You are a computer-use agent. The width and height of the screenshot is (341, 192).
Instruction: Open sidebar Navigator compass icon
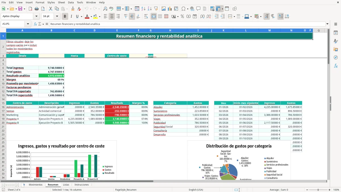click(336, 57)
